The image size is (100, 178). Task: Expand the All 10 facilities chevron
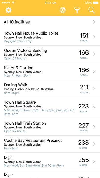(94, 22)
